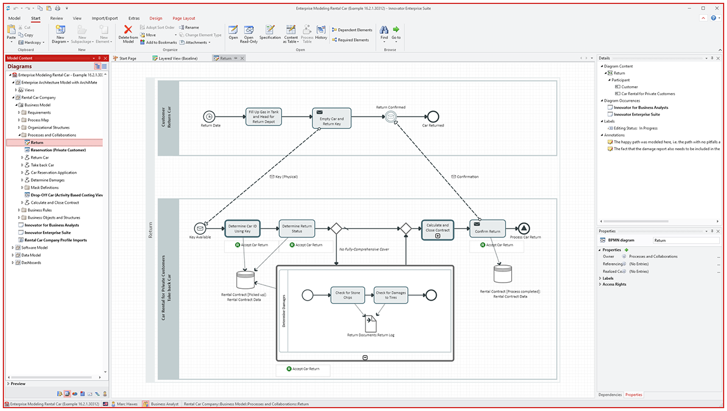This screenshot has width=727, height=411.
Task: Collapse the Determine Damages subprocess via minus marker
Action: click(366, 357)
